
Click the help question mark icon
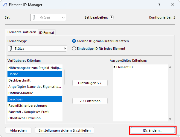tap(159, 5)
